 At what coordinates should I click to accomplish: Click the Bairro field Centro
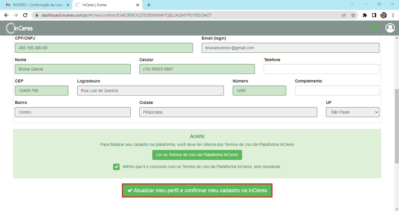(x=73, y=112)
